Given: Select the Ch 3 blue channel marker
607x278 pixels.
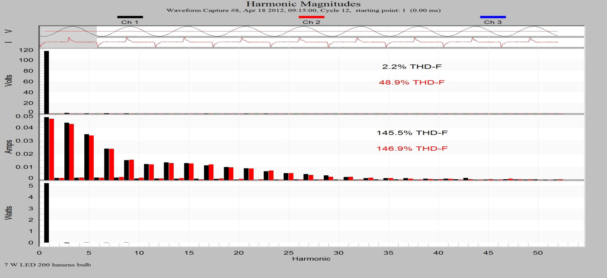Looking at the screenshot, I should [493, 17].
